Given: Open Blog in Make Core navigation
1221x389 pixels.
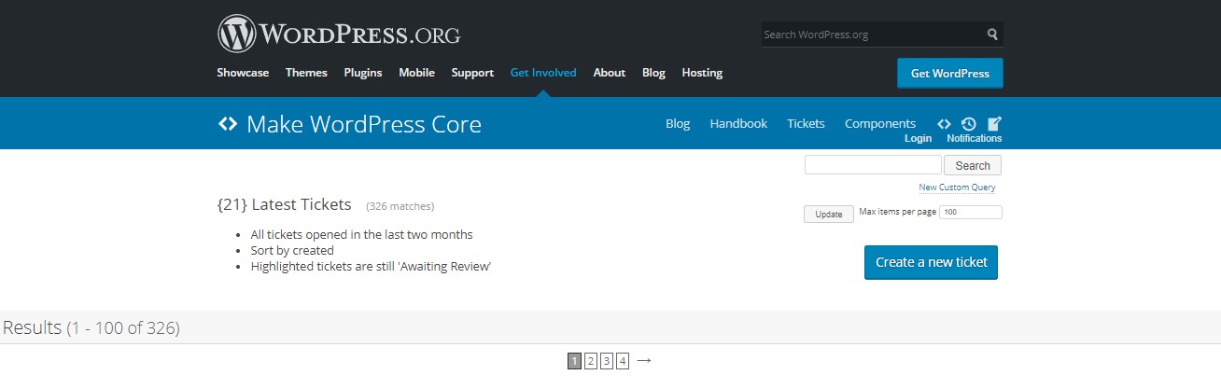Looking at the screenshot, I should [x=678, y=123].
